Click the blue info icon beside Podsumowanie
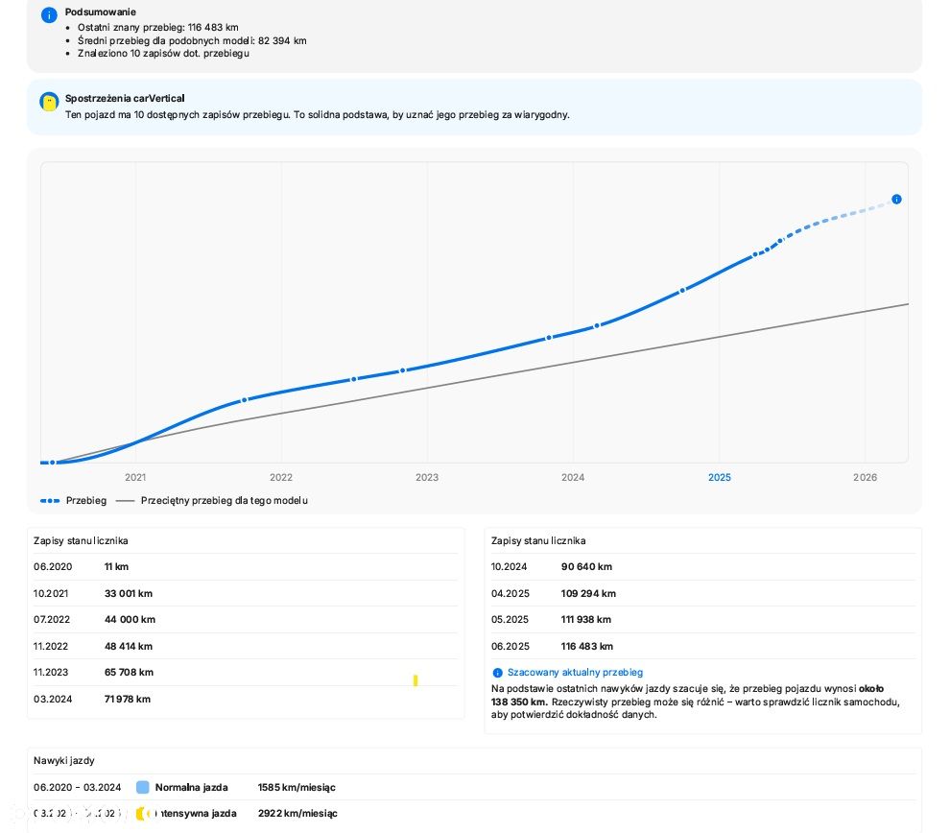950x833 pixels. click(49, 14)
